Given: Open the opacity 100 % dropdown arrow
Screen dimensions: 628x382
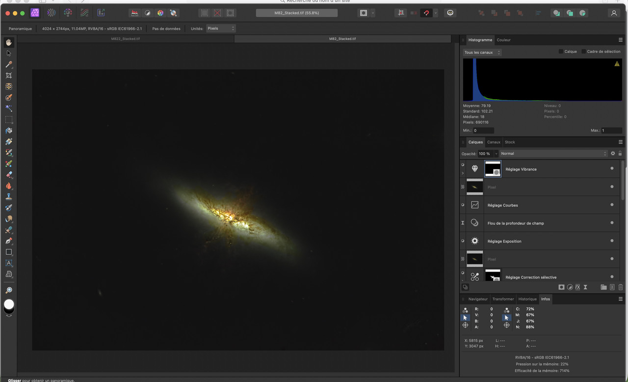Looking at the screenshot, I should [496, 154].
